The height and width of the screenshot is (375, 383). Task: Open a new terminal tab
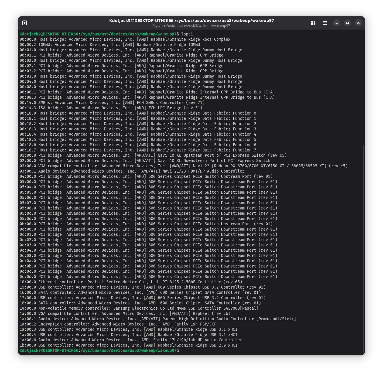[25, 23]
